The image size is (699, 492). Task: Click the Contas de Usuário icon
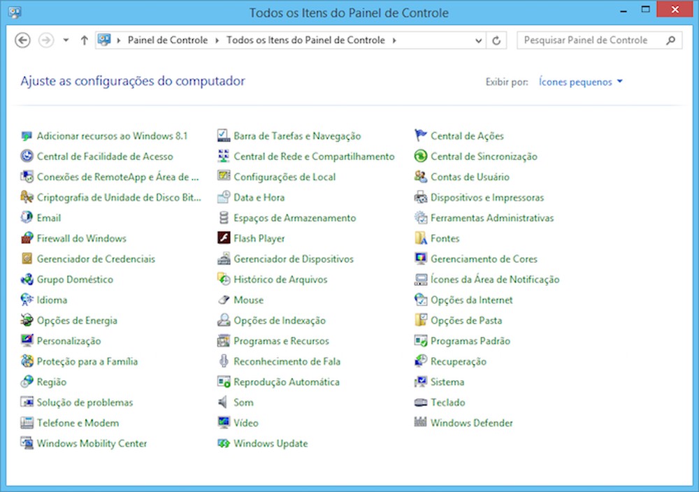point(420,177)
